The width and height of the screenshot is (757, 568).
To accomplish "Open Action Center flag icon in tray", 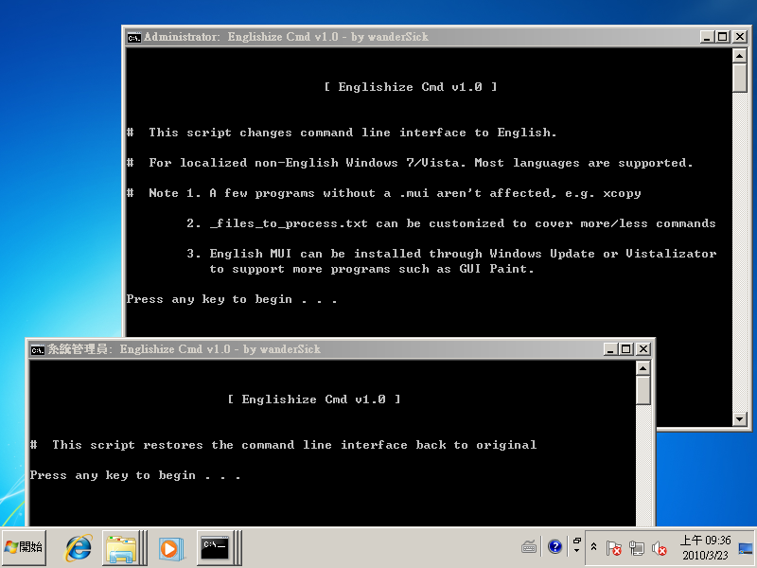I will click(x=613, y=548).
